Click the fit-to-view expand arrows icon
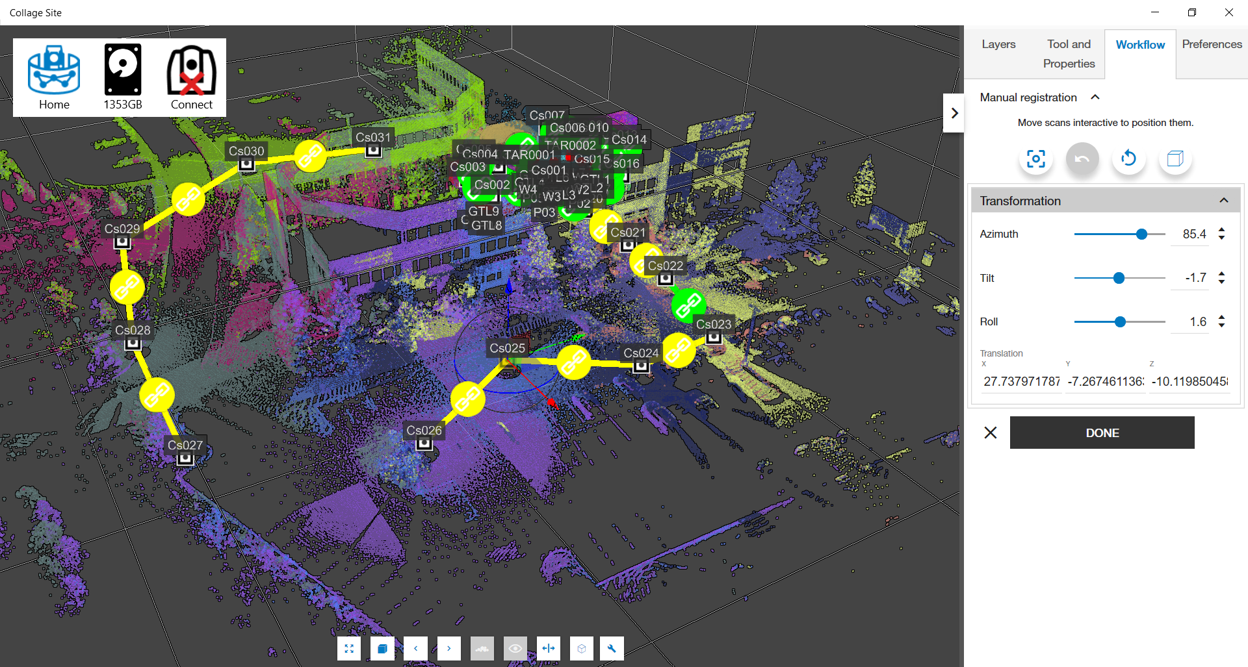The width and height of the screenshot is (1248, 667). click(x=350, y=648)
